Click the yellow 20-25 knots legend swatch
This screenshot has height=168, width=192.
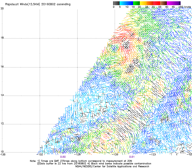coord(143,3)
